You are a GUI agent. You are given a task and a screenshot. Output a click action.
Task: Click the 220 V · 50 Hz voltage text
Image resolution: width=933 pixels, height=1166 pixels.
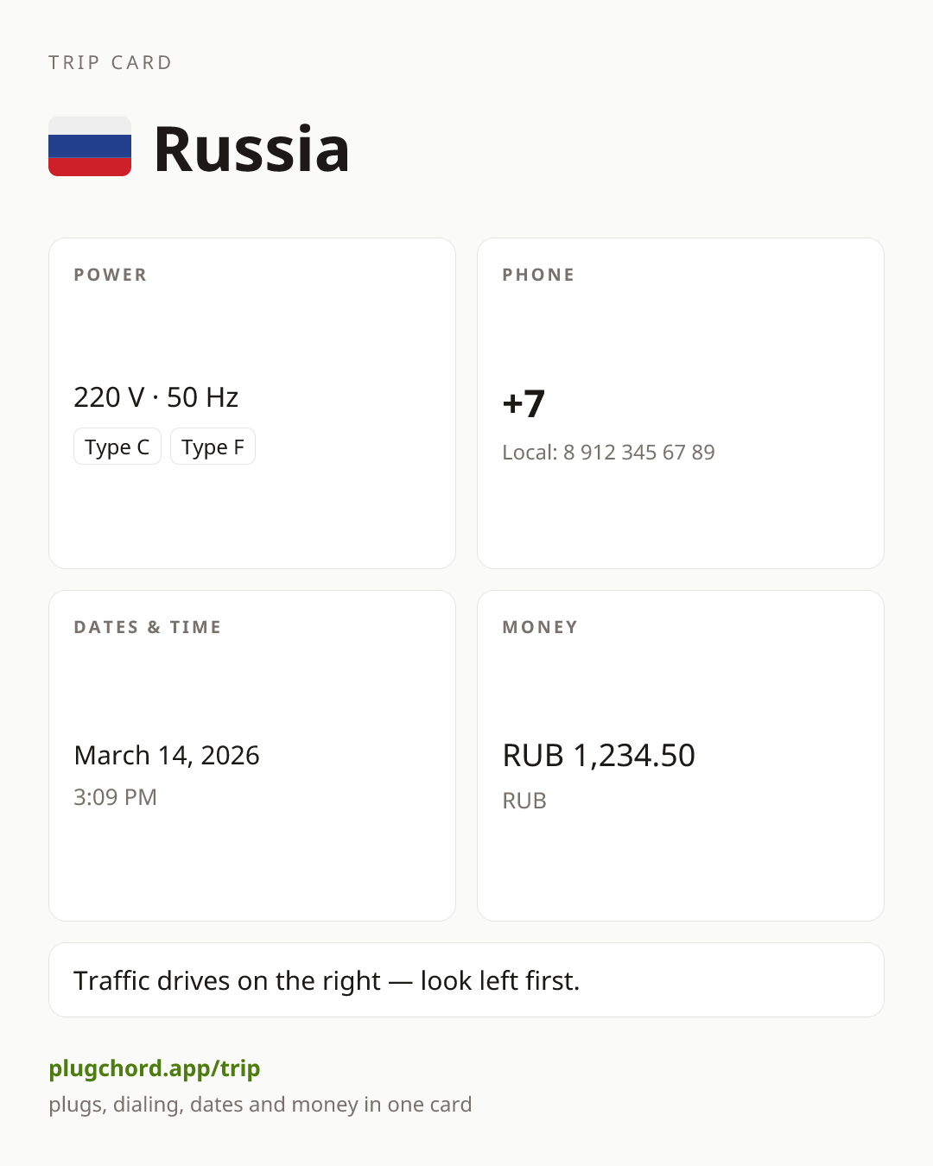(x=156, y=397)
